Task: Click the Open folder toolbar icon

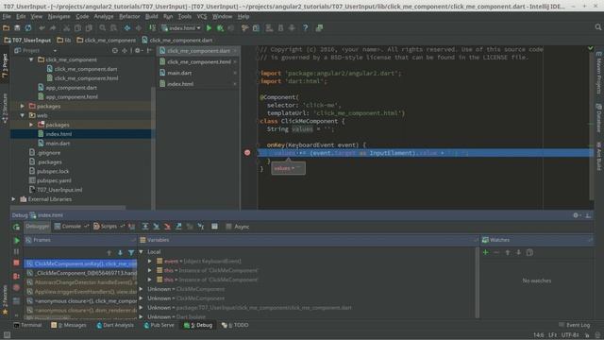Action: coord(6,28)
